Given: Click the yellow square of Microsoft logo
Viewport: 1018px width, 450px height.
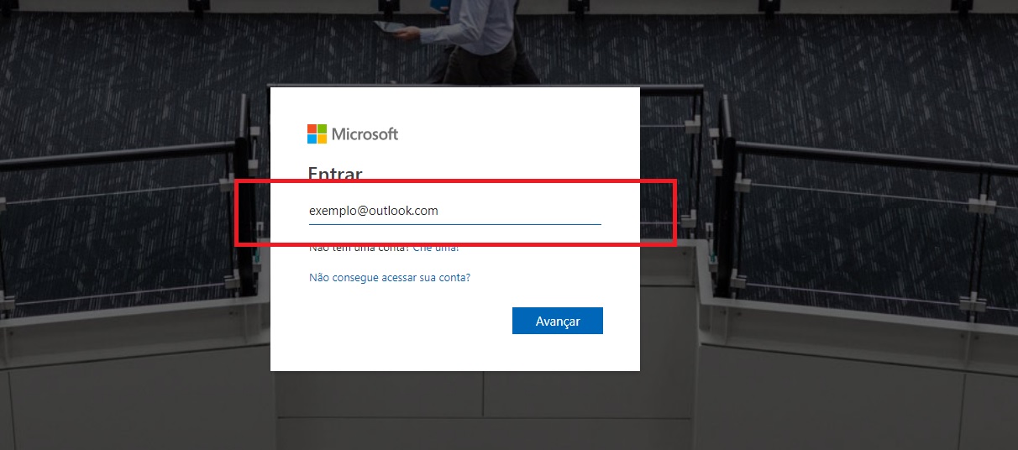Looking at the screenshot, I should pos(323,139).
